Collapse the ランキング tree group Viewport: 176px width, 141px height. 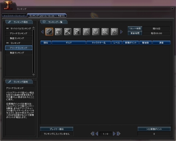click(8, 43)
